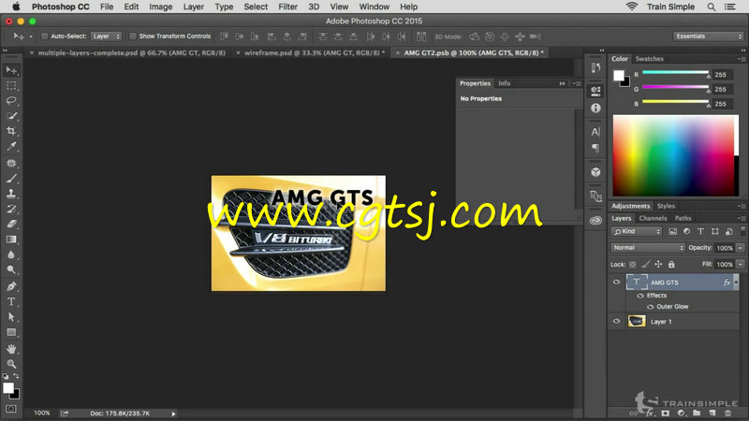749x421 pixels.
Task: Select the Clone Stamp tool
Action: pyautogui.click(x=11, y=194)
